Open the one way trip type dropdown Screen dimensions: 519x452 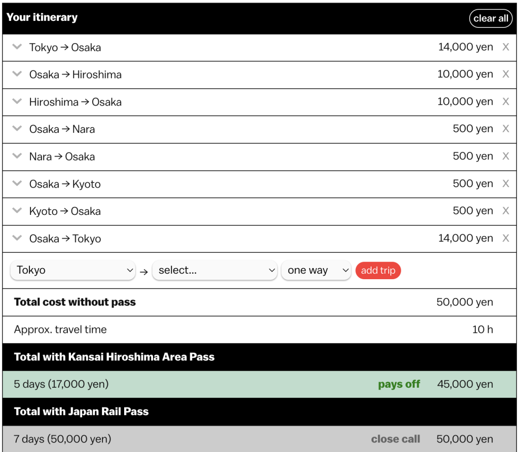coord(316,271)
